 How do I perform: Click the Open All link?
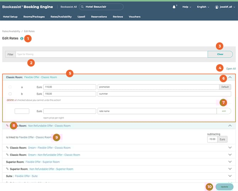pos(231,69)
